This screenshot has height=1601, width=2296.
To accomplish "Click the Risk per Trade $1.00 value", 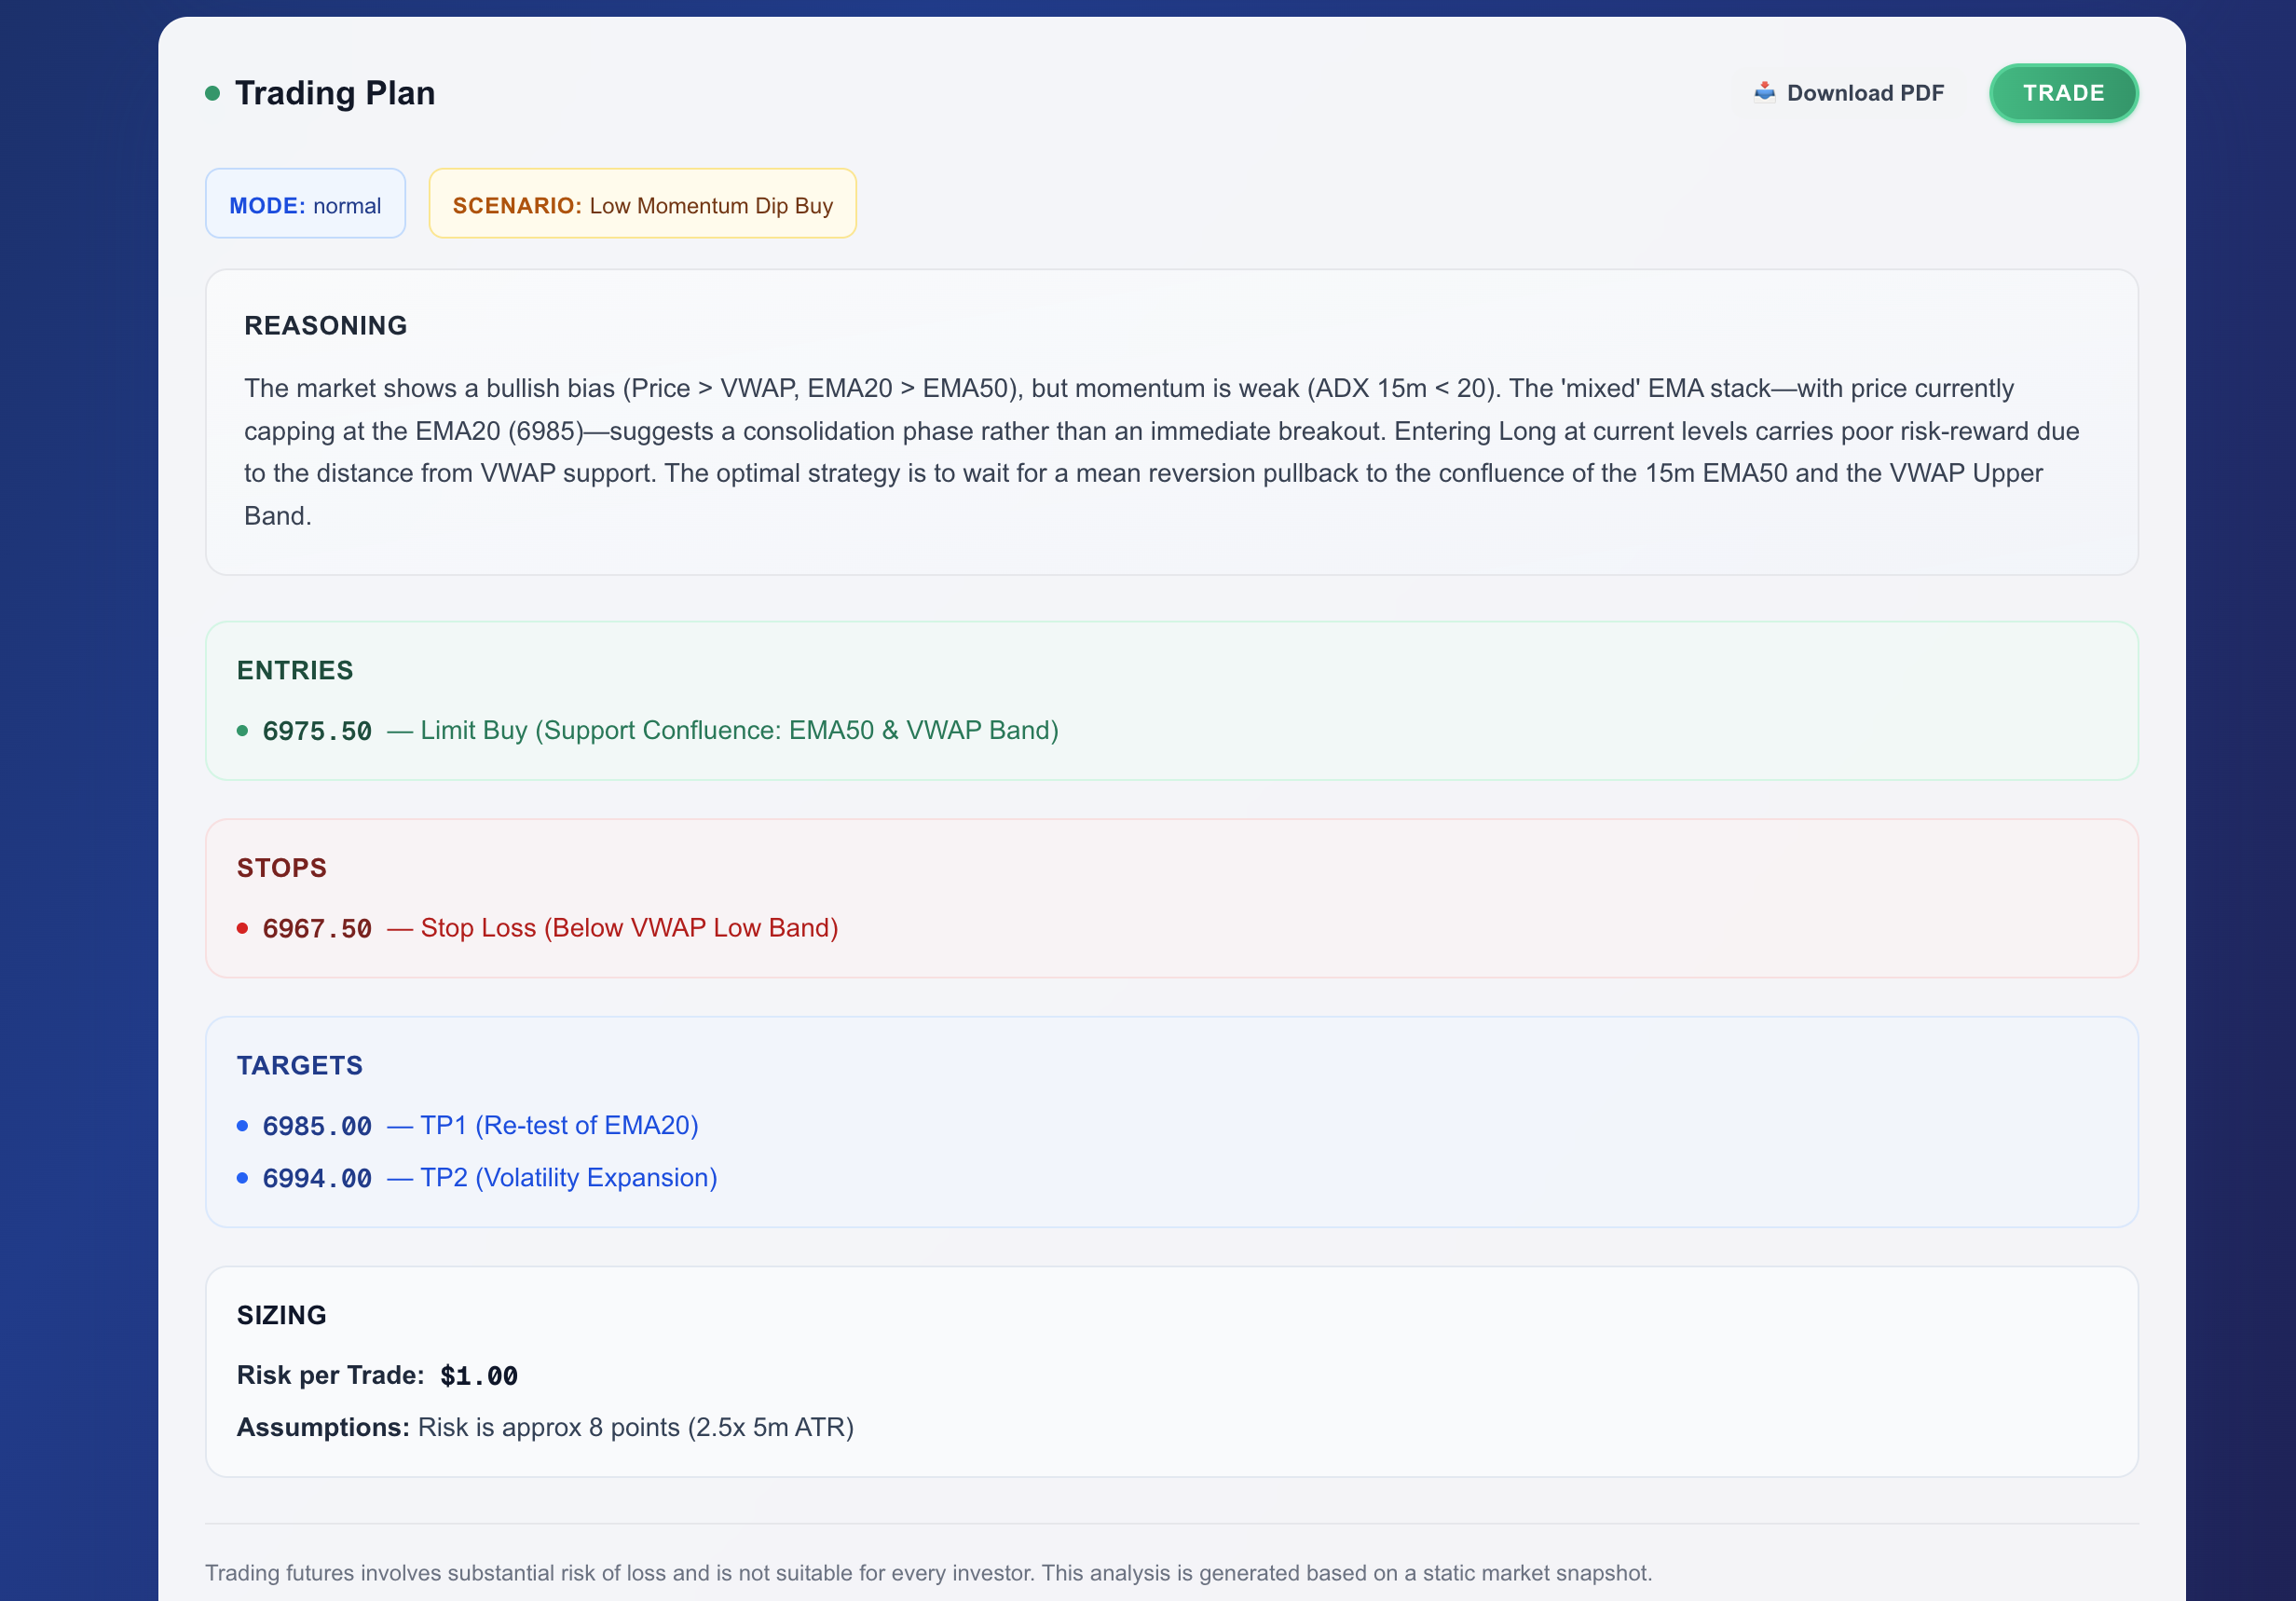I will 479,1376.
